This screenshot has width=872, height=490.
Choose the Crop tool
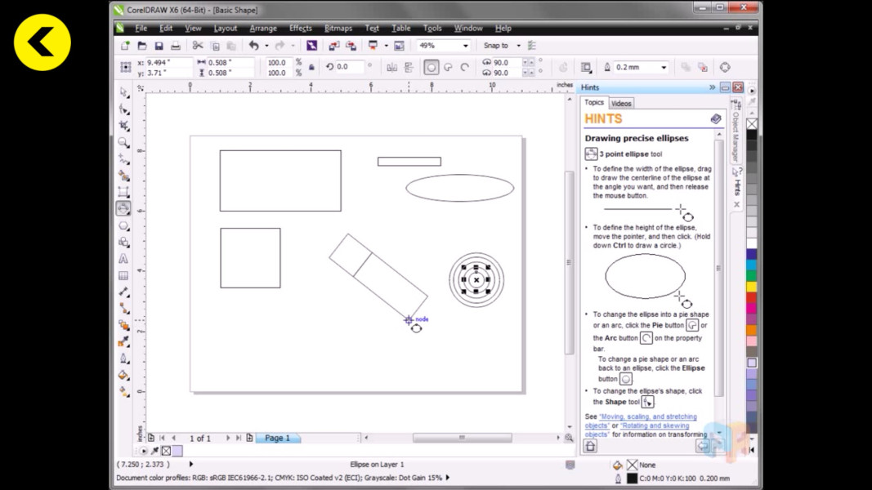pos(123,126)
